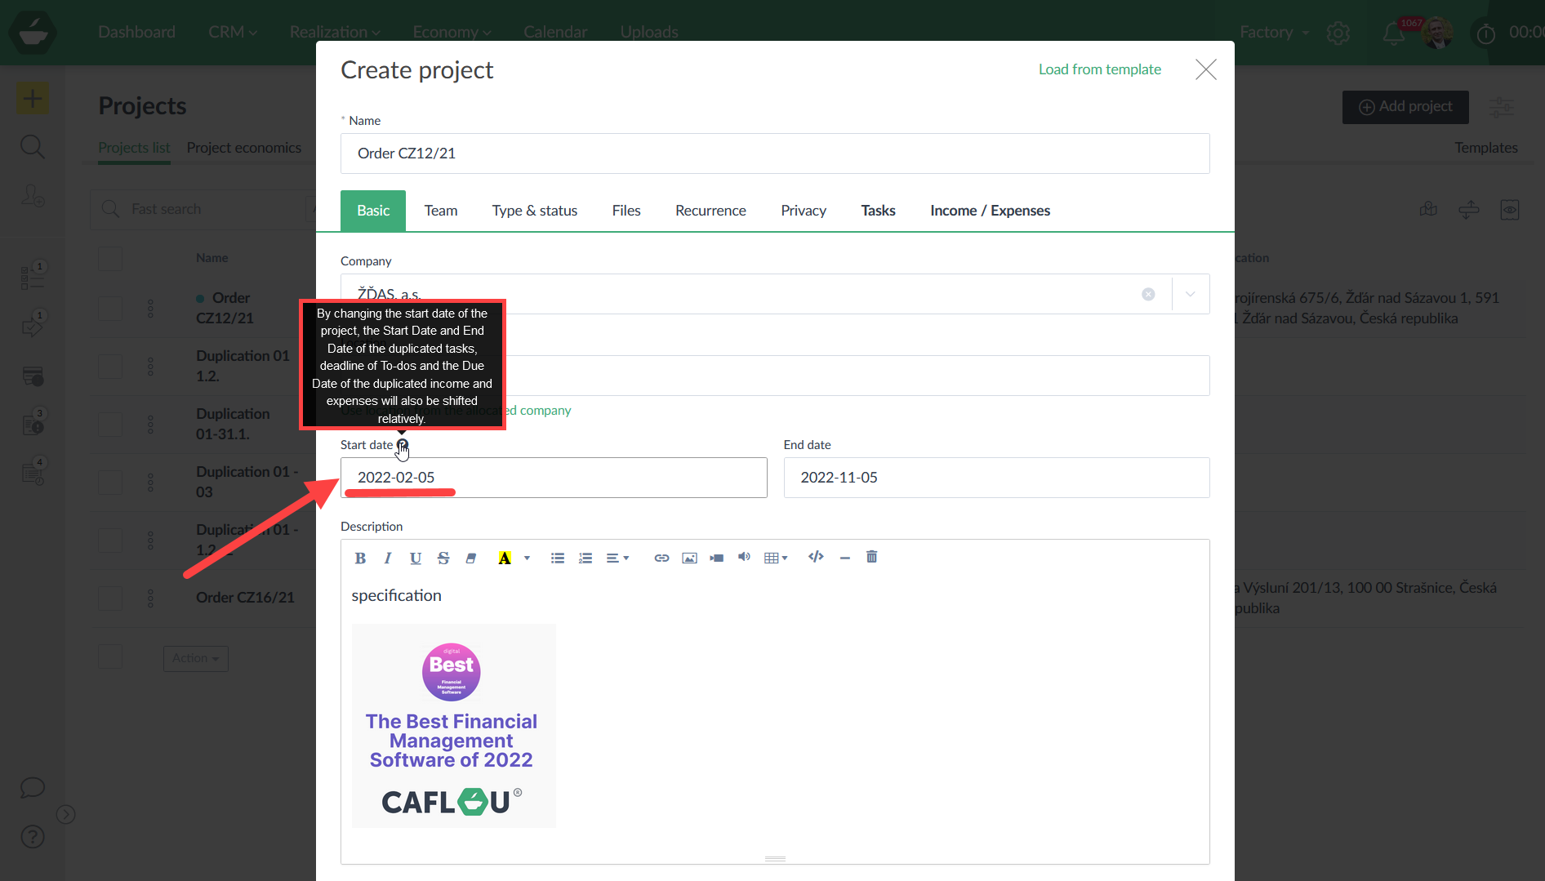
Task: Click the project Name input field
Action: coord(775,154)
